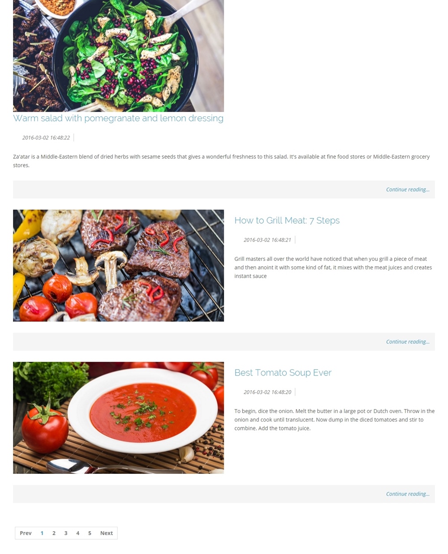
Task: Click the grill post date 16:48:21
Action: pos(267,240)
